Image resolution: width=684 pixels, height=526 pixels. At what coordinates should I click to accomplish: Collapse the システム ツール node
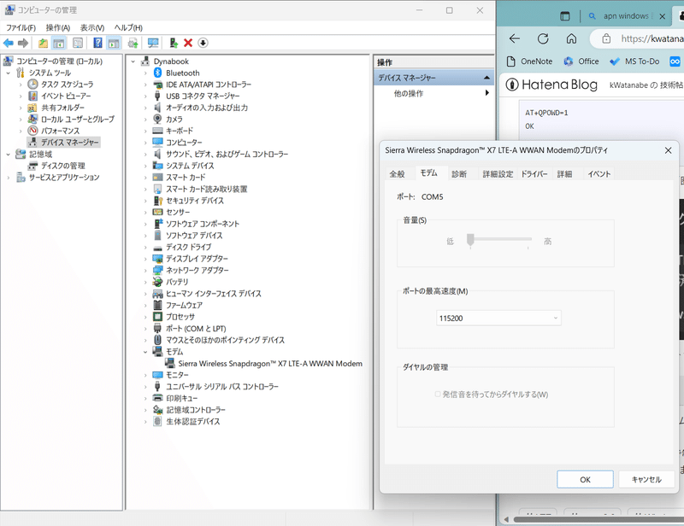coord(9,73)
